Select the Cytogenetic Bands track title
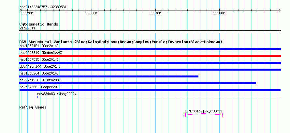 pos(39,24)
